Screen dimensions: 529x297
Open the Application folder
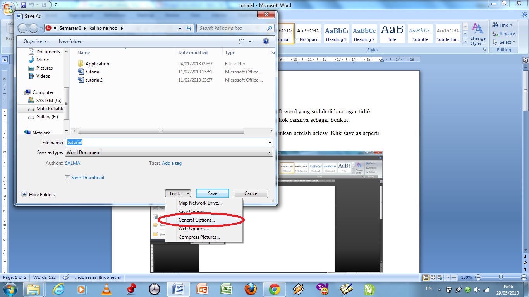click(x=93, y=64)
